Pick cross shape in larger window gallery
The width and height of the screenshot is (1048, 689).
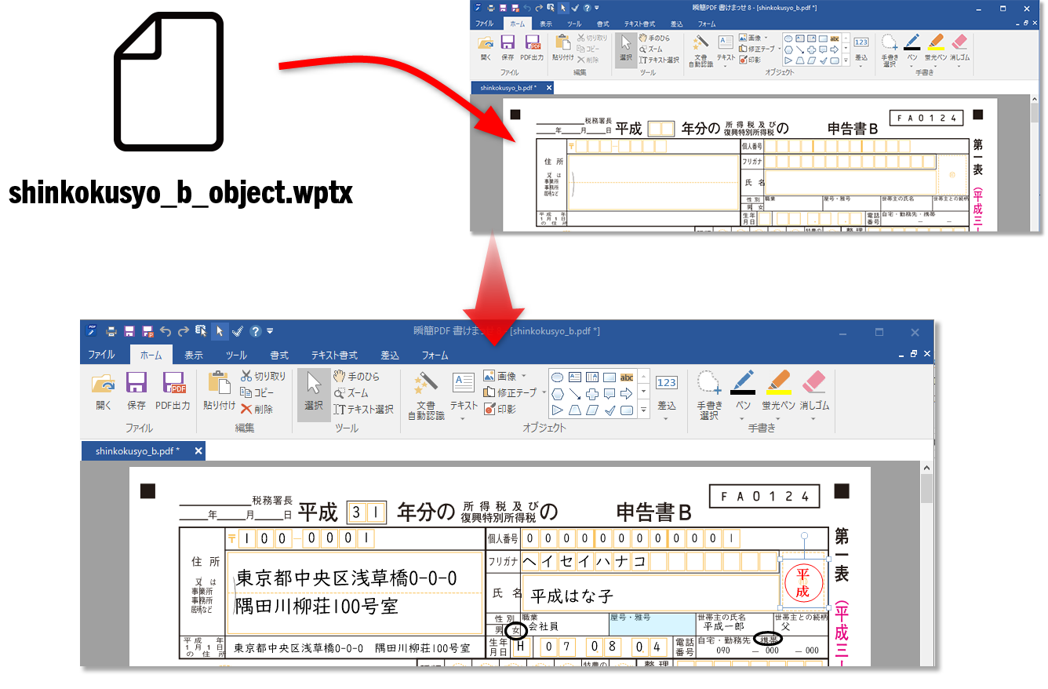click(x=592, y=393)
